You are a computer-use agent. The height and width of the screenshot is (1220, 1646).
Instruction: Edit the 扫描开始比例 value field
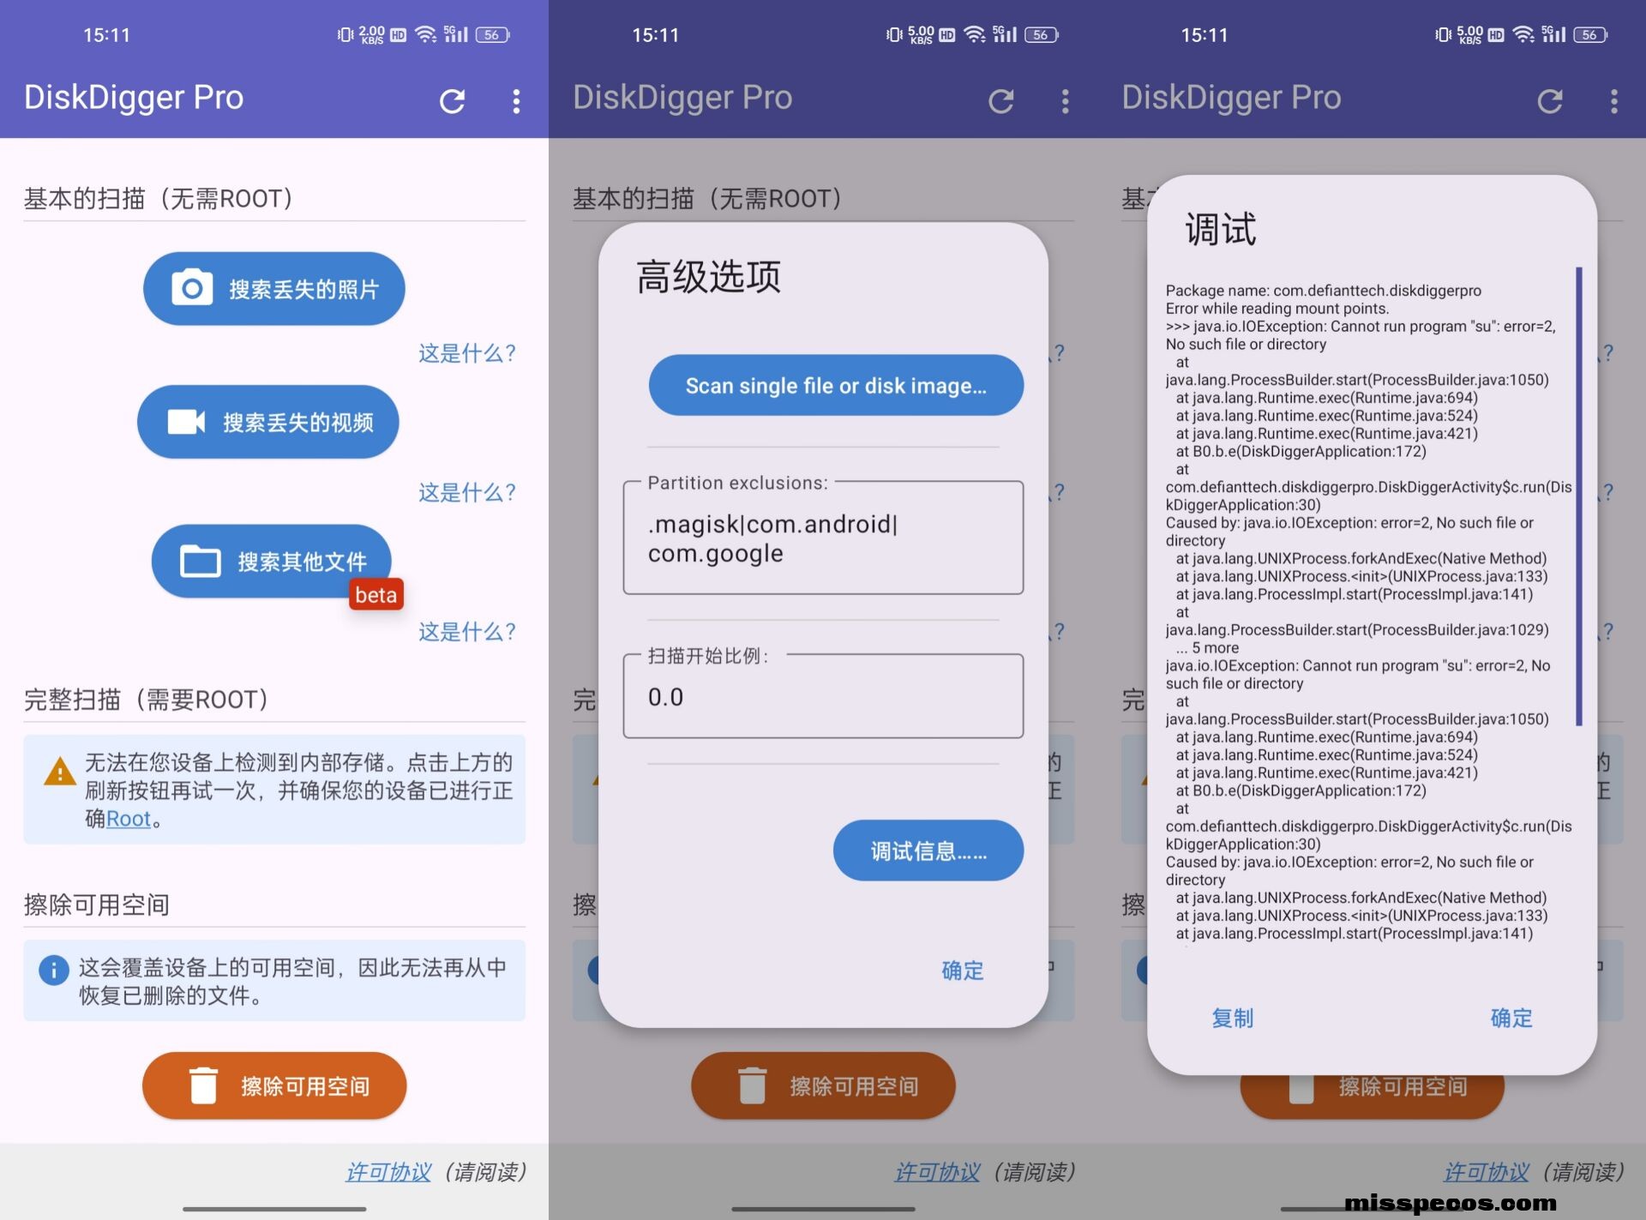click(x=823, y=696)
